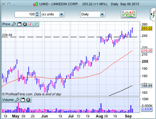Move Price panel up with green arrow
Screen dimensions: 156x119
coord(36,24)
